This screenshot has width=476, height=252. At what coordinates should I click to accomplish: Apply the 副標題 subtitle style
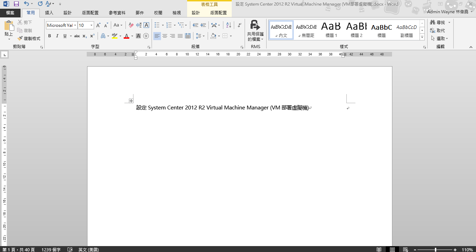[406, 30]
